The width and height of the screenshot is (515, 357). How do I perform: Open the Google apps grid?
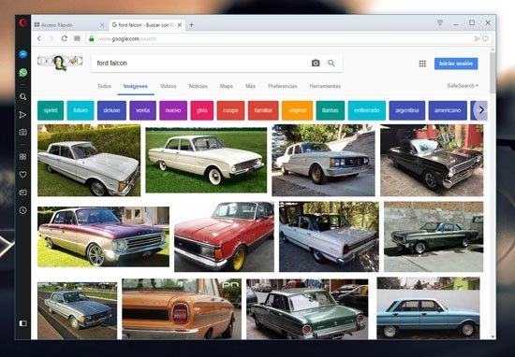tap(422, 64)
